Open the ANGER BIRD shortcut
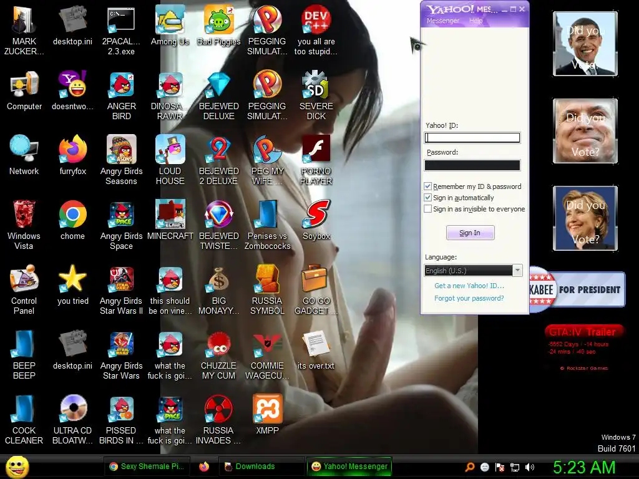The width and height of the screenshot is (639, 479). tap(121, 95)
